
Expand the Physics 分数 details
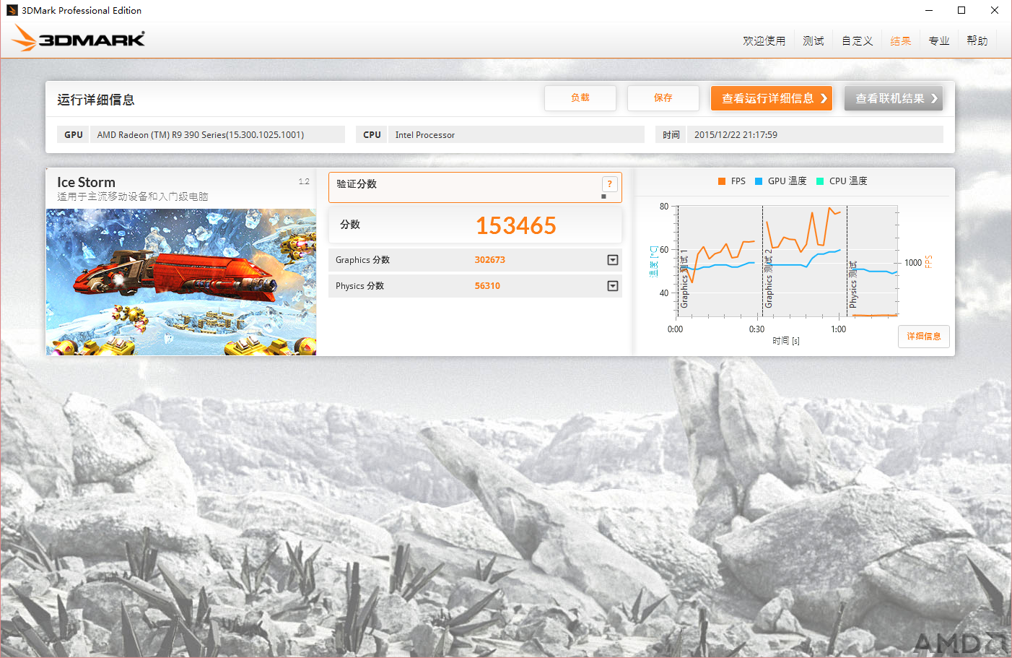tap(613, 286)
